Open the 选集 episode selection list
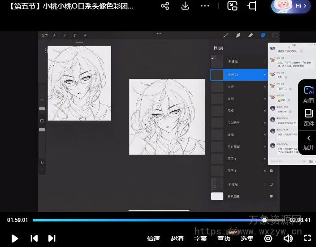Viewport: 316px width, 247px height. [x=247, y=238]
